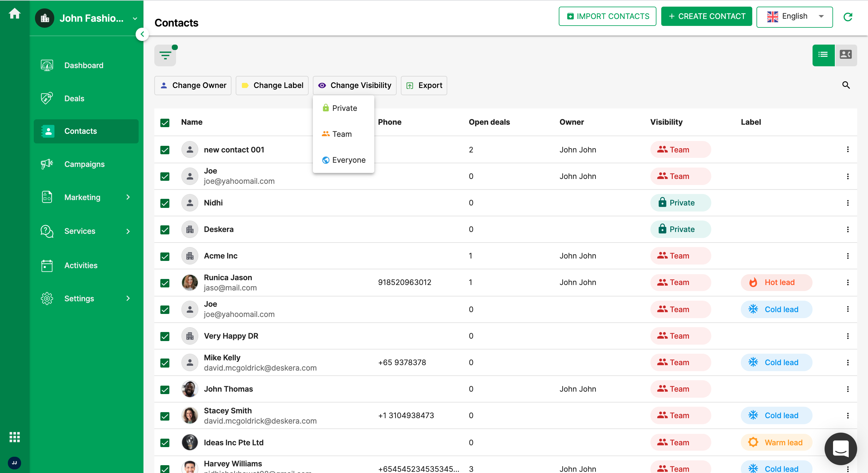
Task: Click the Create Contact button
Action: [706, 16]
